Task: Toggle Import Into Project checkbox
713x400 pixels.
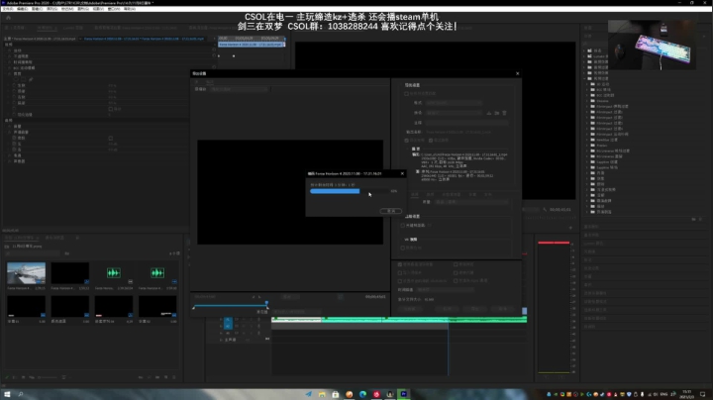Action: 400,272
